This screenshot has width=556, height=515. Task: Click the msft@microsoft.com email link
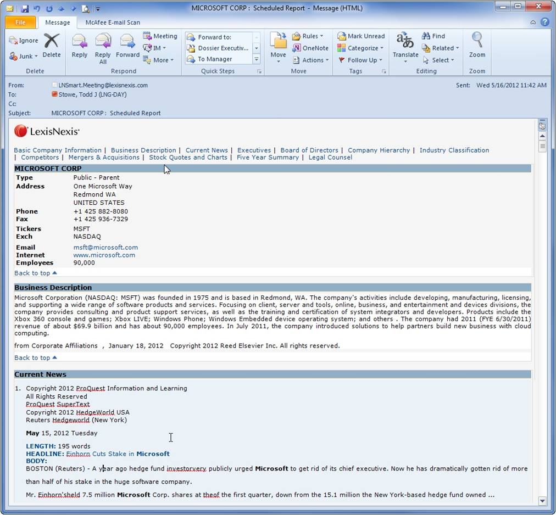[x=105, y=248]
